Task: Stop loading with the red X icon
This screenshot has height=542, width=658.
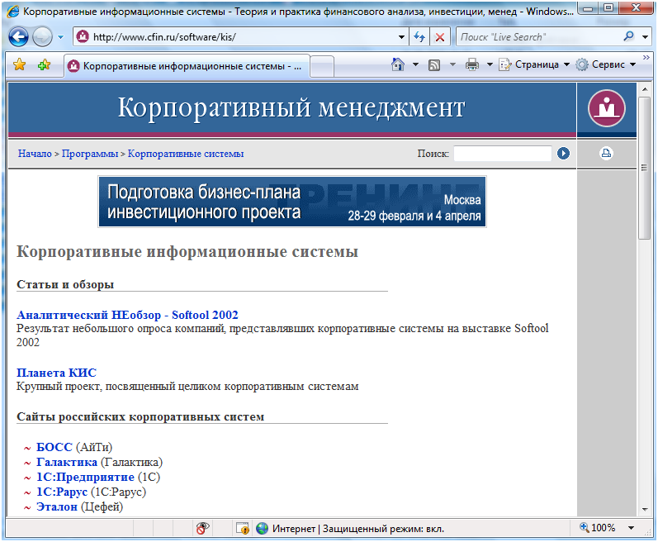Action: coord(439,37)
